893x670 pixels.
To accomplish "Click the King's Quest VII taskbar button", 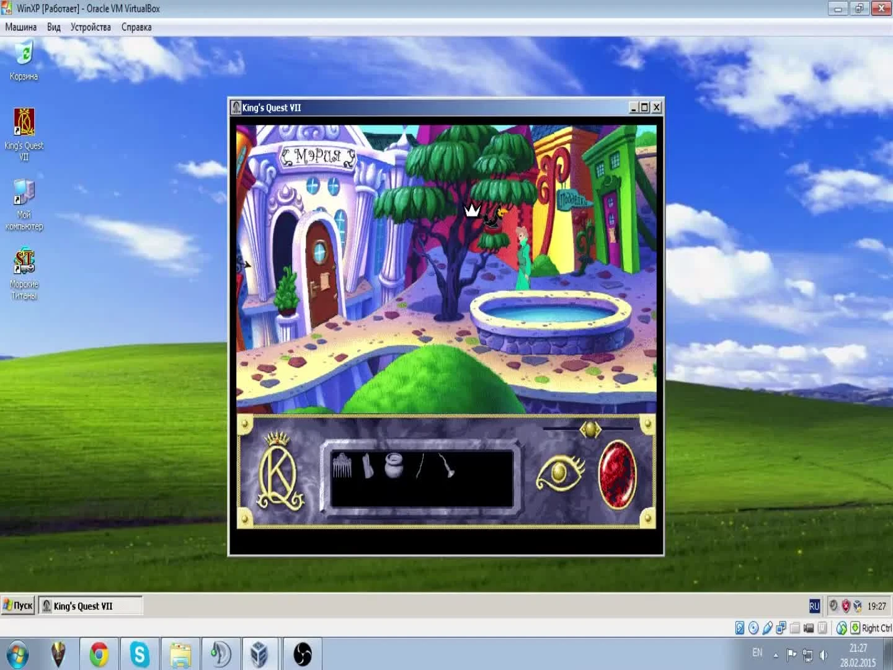I will (x=91, y=606).
